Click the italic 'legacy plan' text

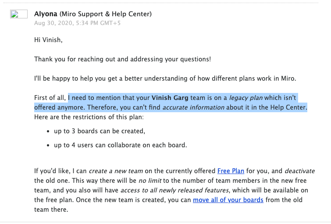coord(246,98)
